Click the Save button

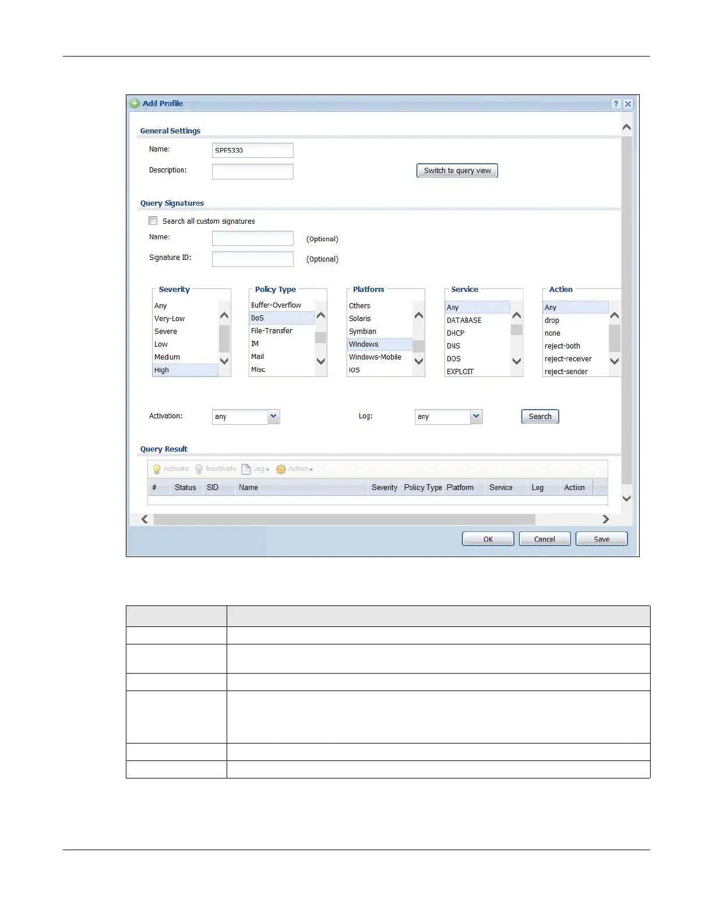click(601, 539)
